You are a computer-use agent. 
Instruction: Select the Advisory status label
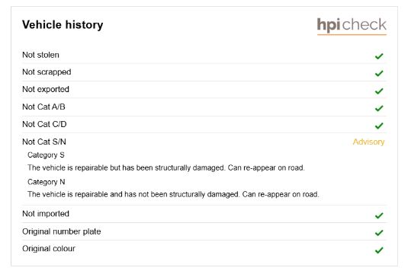tap(368, 142)
